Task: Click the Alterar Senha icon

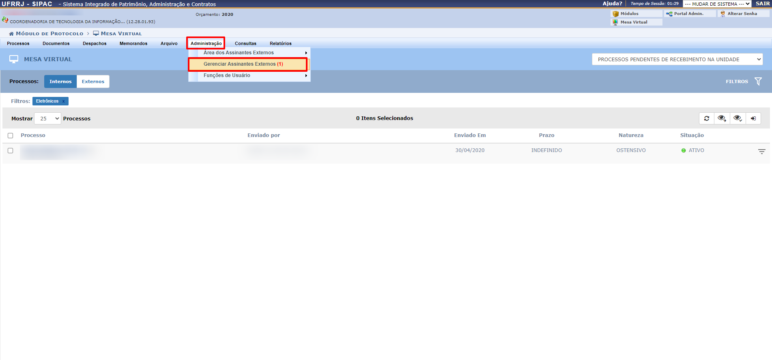Action: coord(723,14)
